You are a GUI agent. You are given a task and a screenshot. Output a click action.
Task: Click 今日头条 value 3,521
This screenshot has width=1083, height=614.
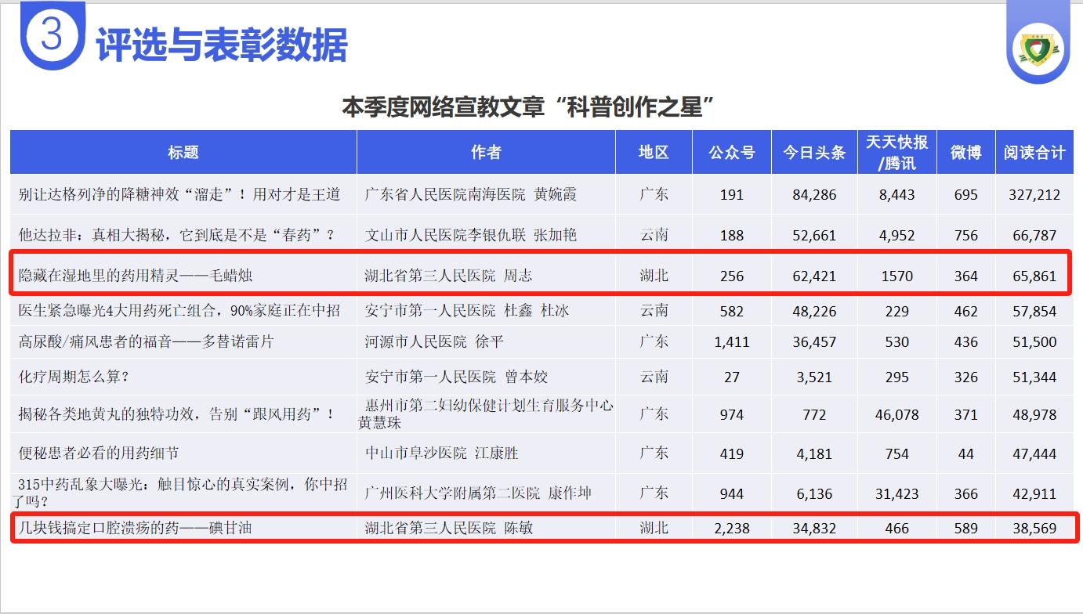pos(814,377)
